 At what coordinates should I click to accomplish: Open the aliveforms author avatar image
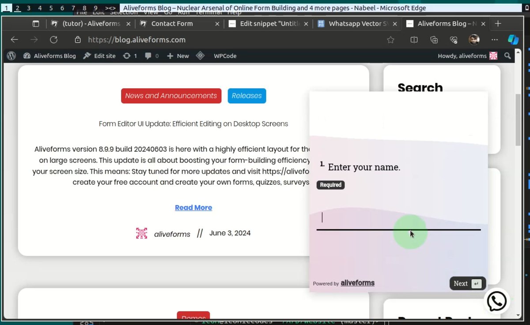pyautogui.click(x=141, y=233)
